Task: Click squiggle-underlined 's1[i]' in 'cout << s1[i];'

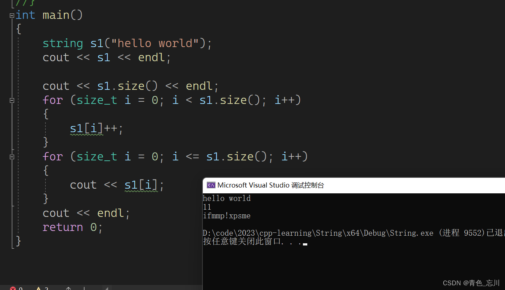Action: pyautogui.click(x=141, y=185)
